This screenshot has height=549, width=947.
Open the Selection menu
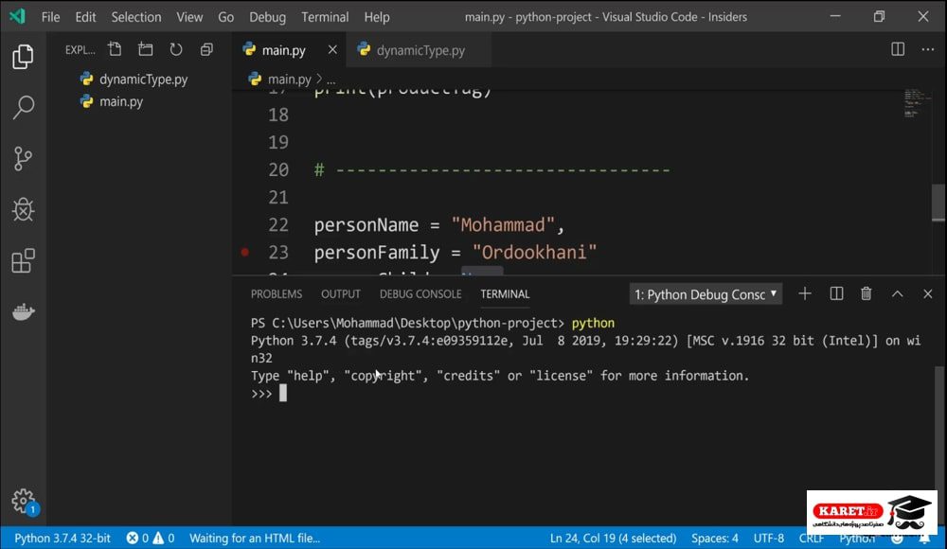[x=135, y=17]
